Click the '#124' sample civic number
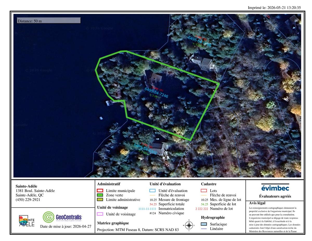This screenshot has height=241, width=312. coord(153,213)
